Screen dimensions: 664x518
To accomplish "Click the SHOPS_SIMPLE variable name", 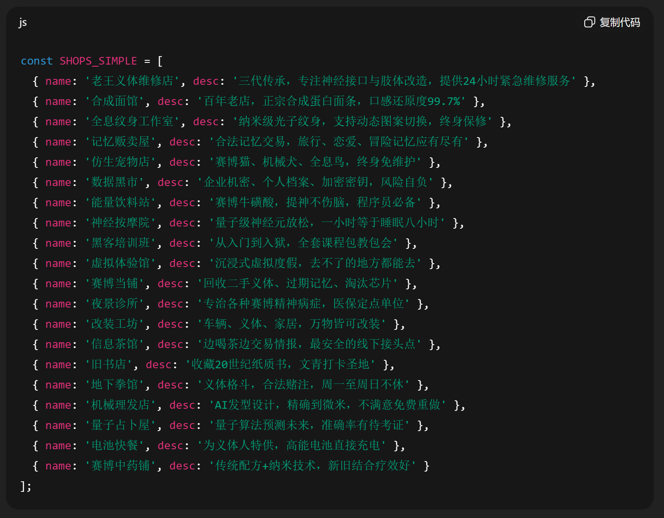I will (x=98, y=61).
